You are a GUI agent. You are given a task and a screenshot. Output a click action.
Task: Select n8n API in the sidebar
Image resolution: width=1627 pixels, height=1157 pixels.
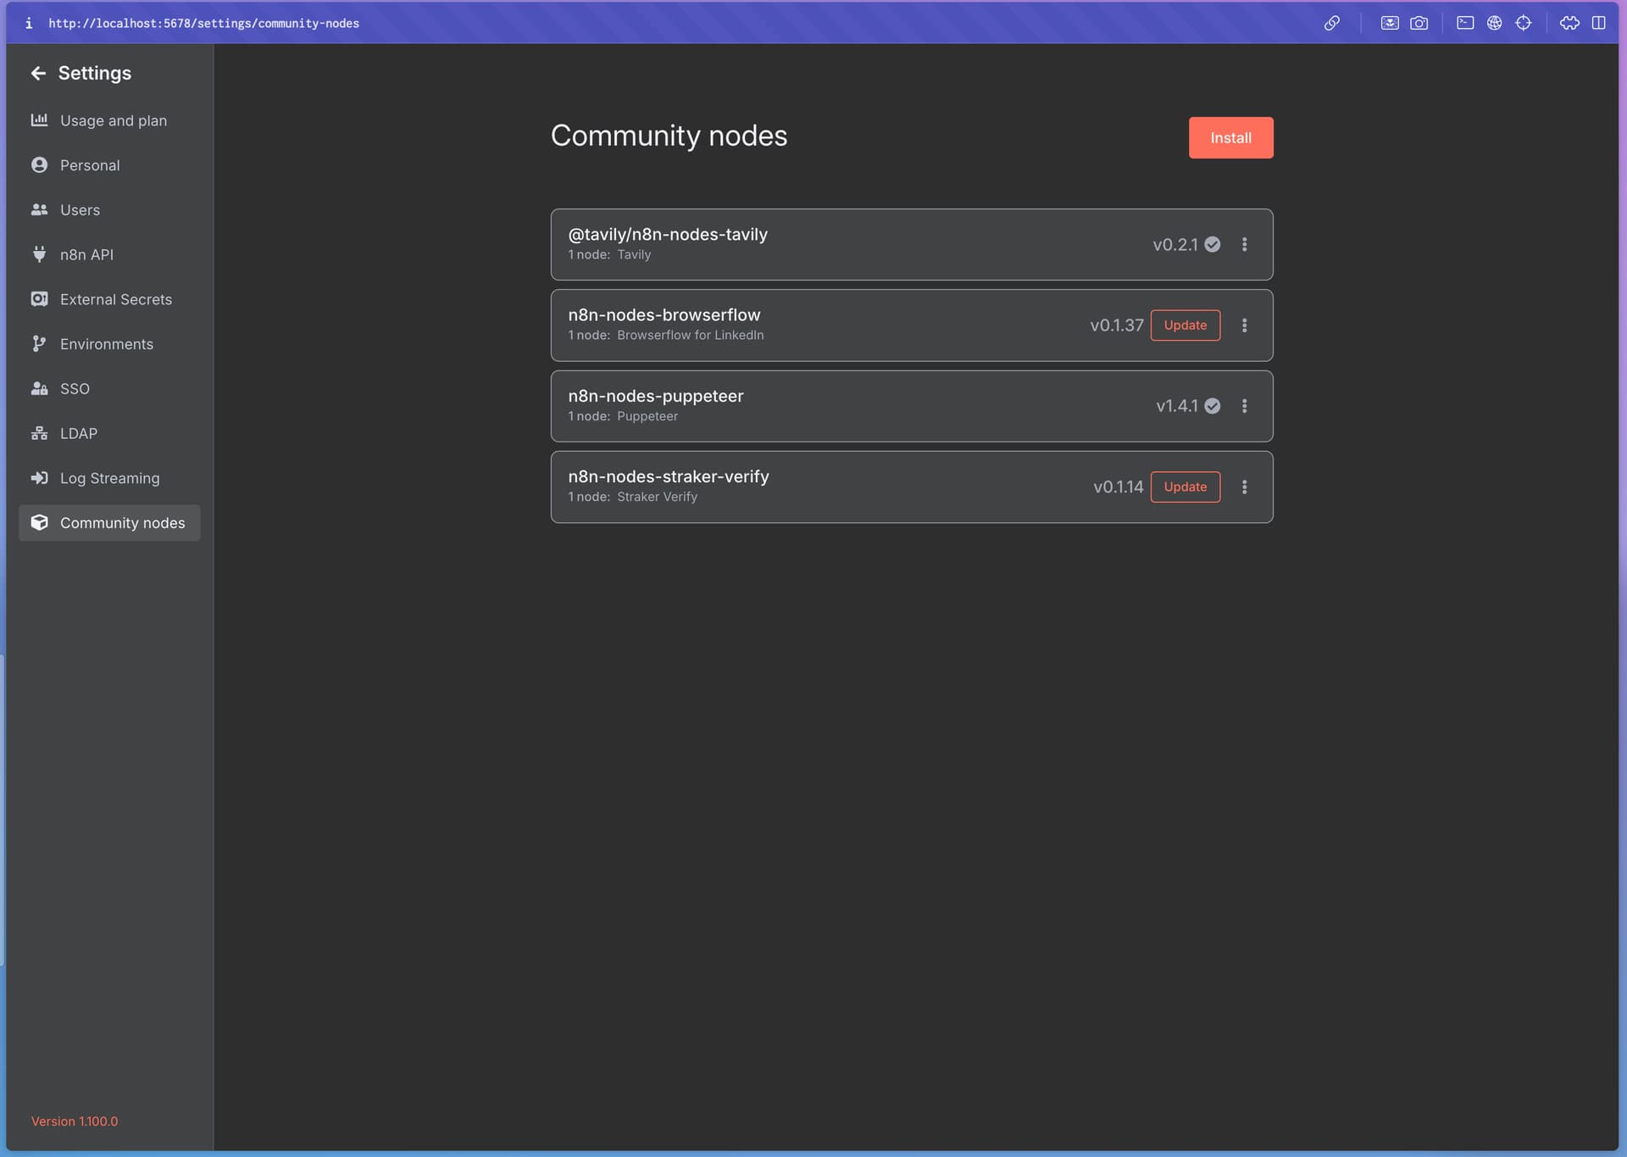(109, 254)
